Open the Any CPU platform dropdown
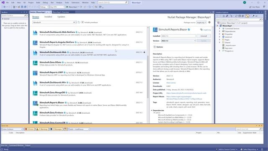 (x=57, y=7)
